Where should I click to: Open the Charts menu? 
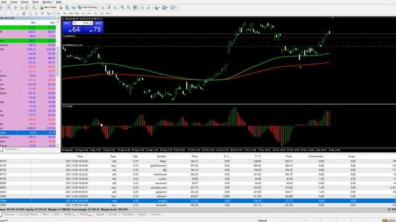point(25,2)
